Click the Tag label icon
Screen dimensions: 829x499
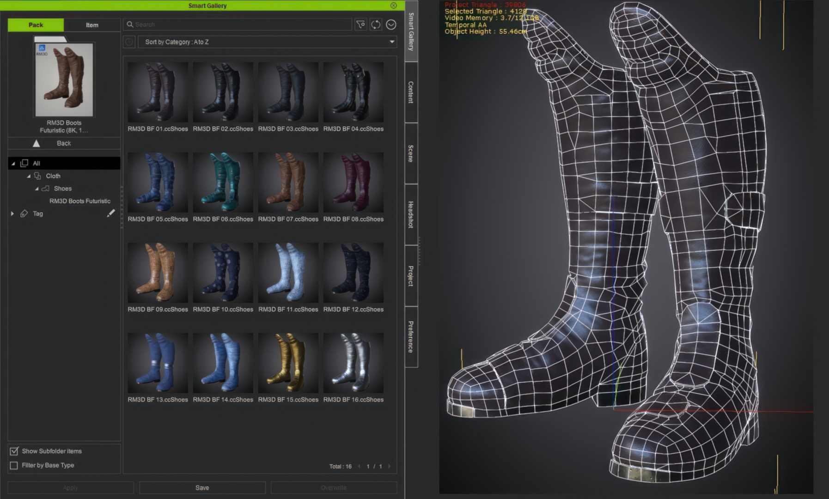[24, 213]
